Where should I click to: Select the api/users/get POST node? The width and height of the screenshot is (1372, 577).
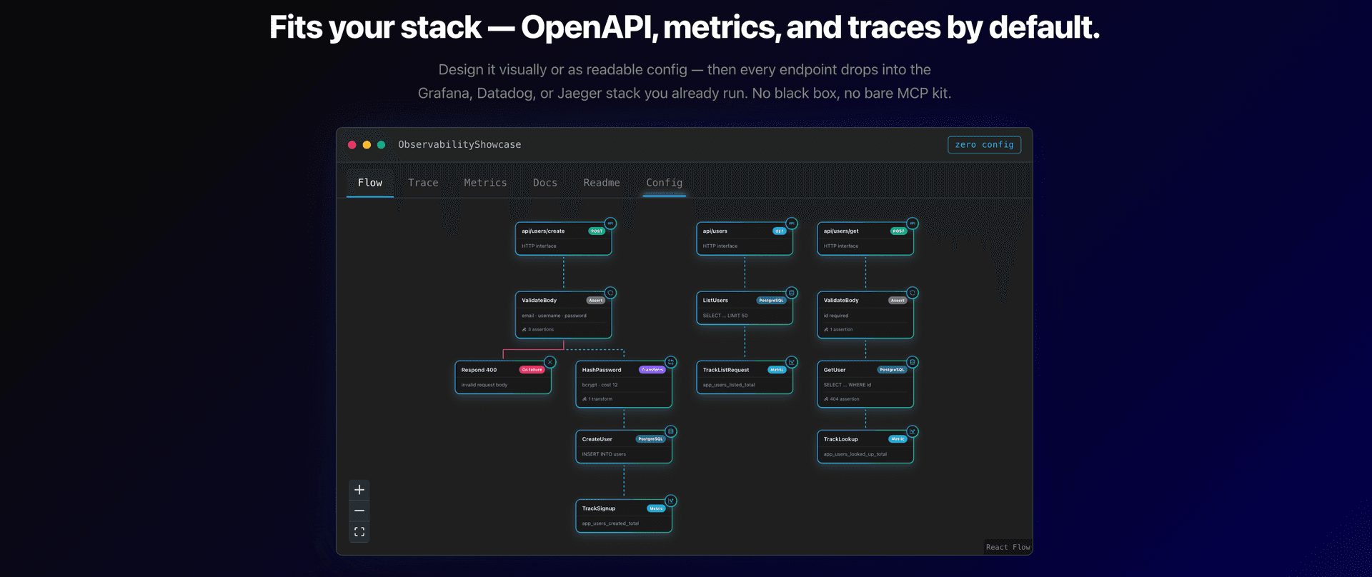click(x=865, y=239)
